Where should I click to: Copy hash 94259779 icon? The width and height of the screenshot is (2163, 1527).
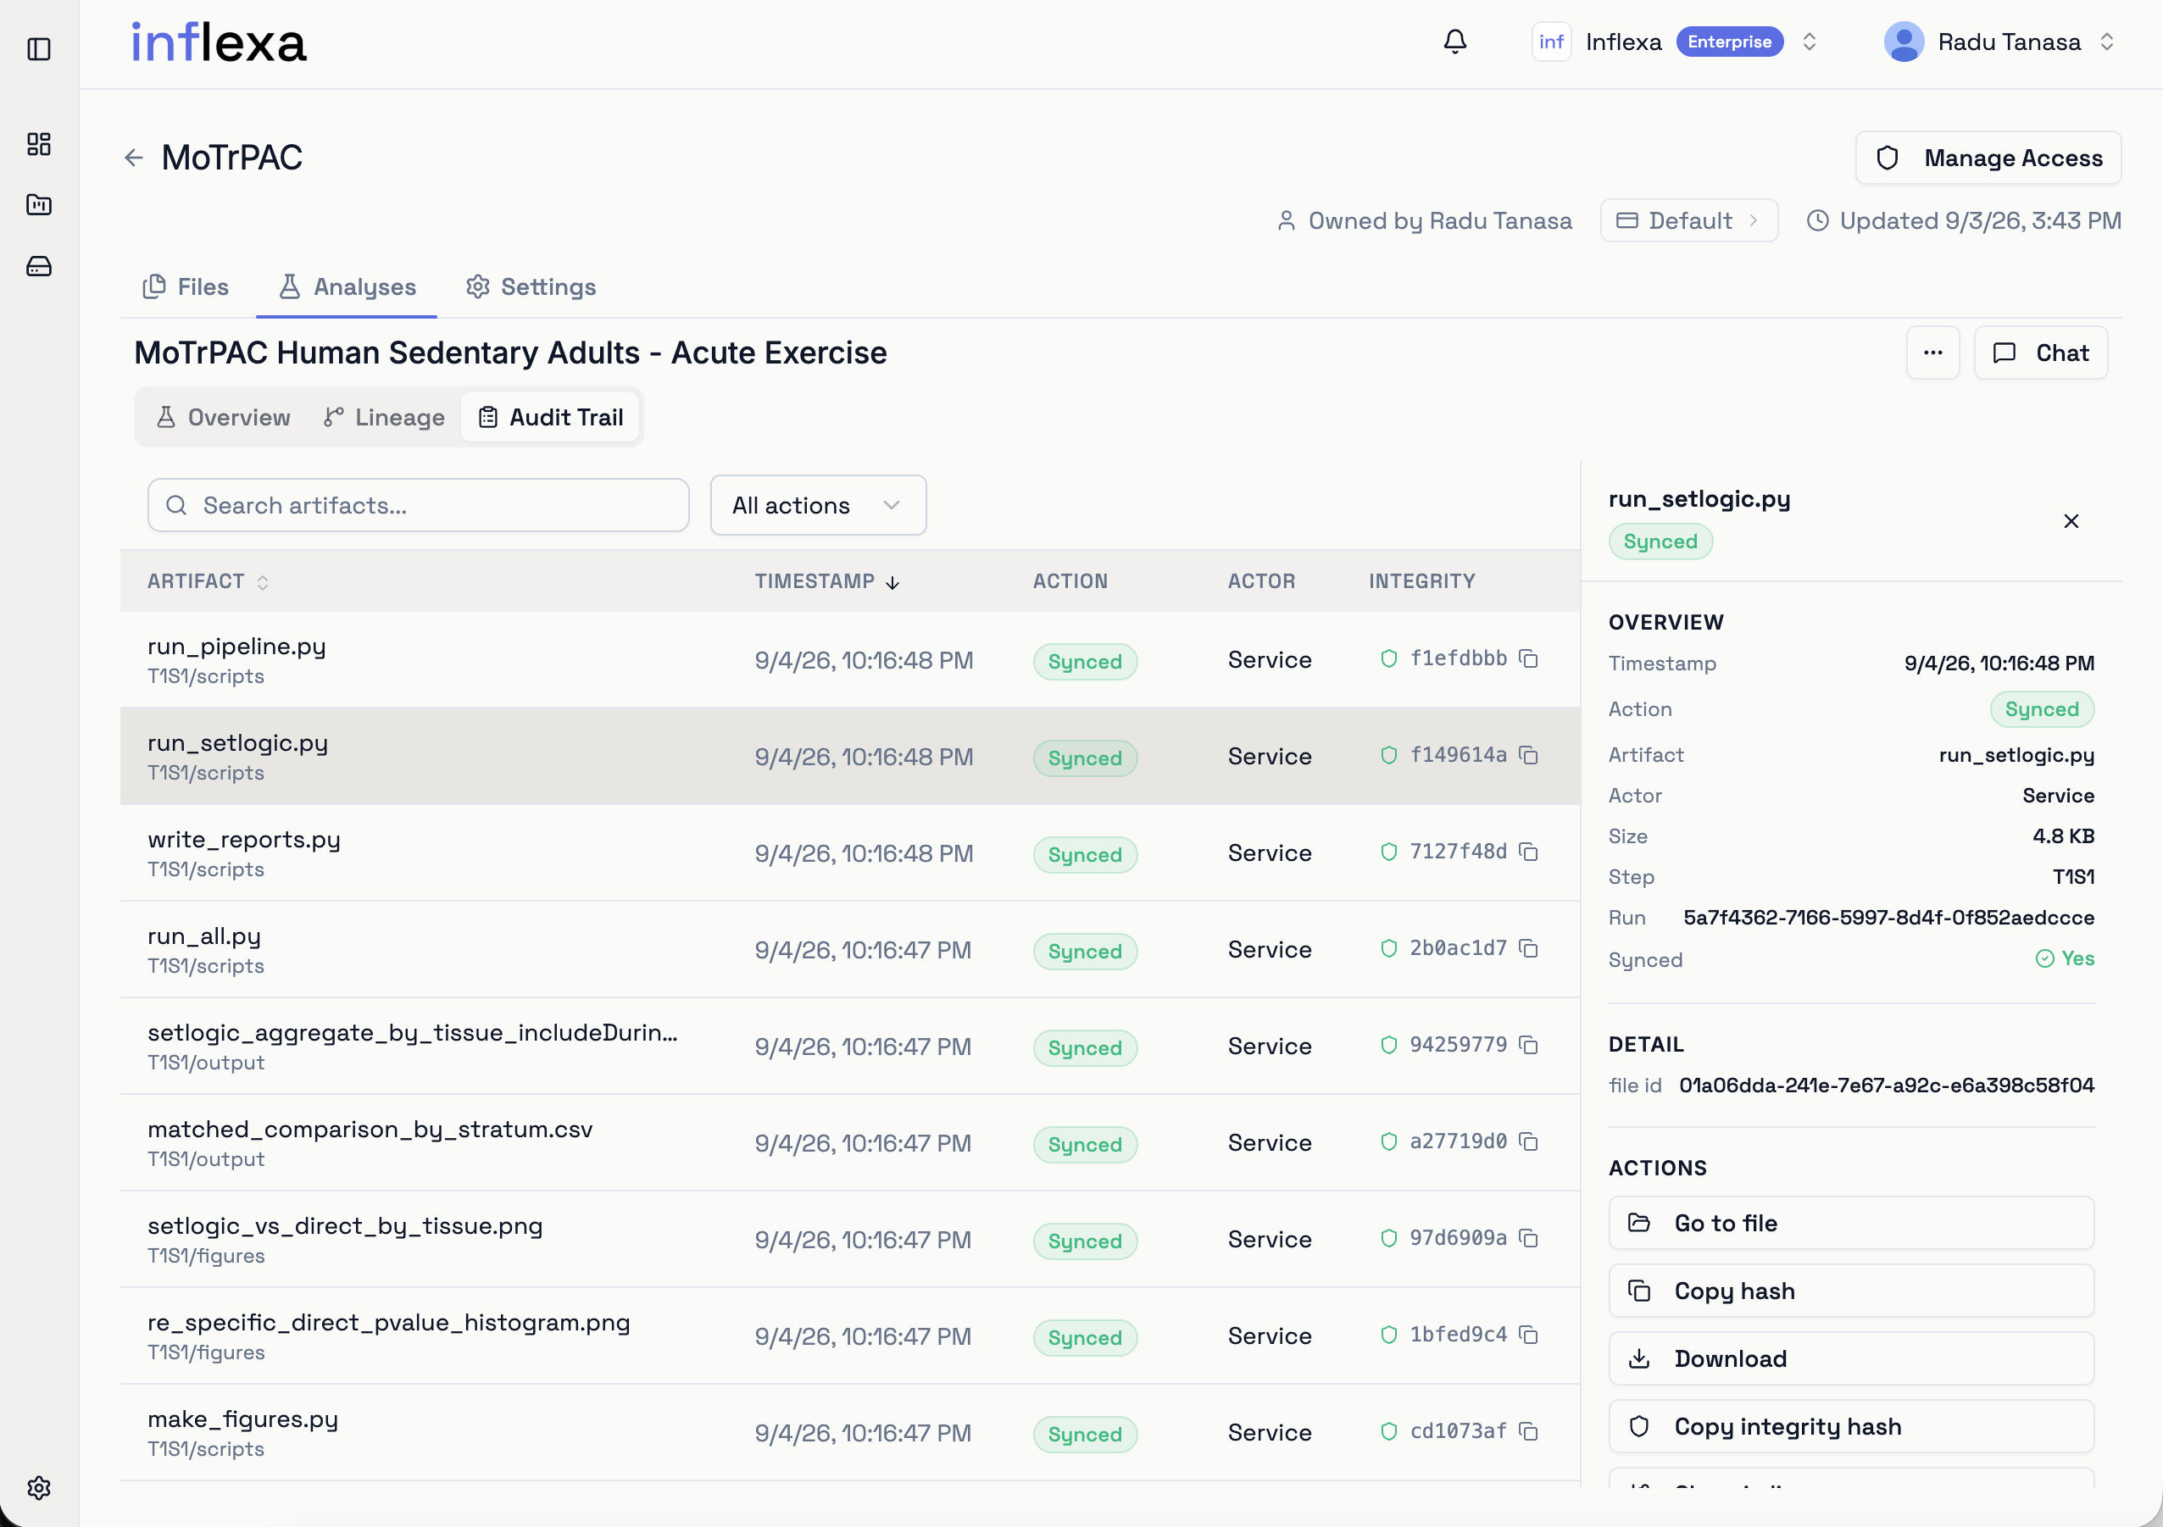(1528, 1045)
